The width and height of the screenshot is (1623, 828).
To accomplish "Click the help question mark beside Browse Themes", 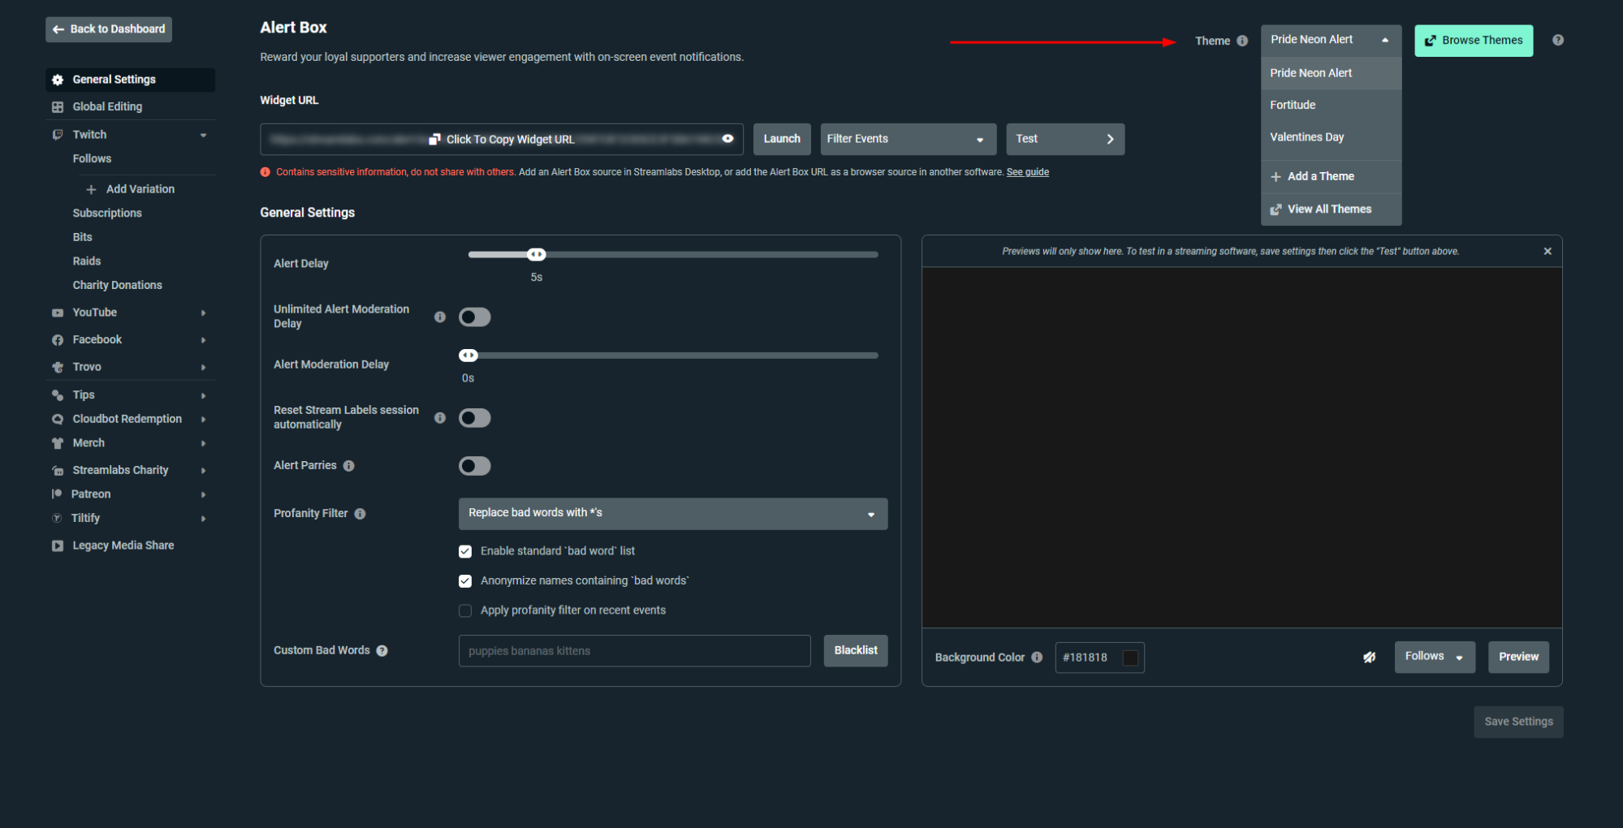I will (x=1557, y=40).
